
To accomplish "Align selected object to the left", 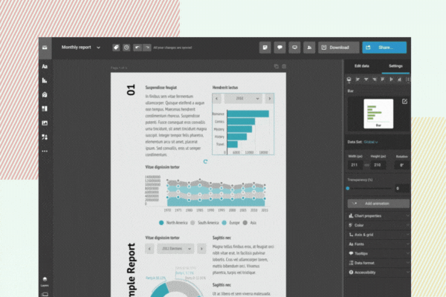I will [x=358, y=79].
